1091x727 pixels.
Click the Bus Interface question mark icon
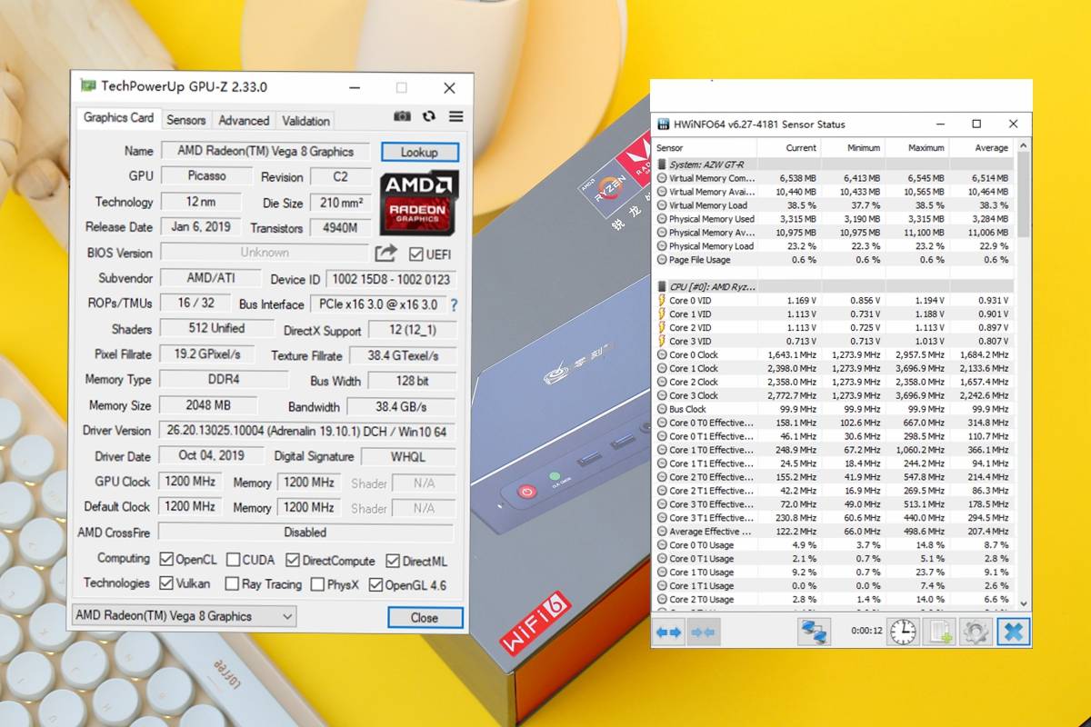[454, 305]
